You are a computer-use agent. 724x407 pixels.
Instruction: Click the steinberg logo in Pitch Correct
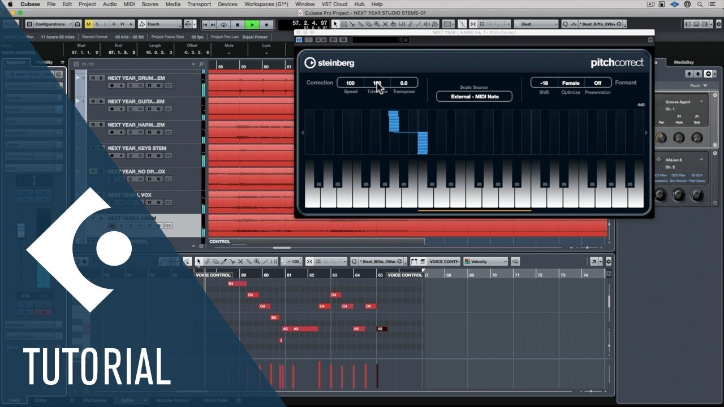pyautogui.click(x=329, y=63)
